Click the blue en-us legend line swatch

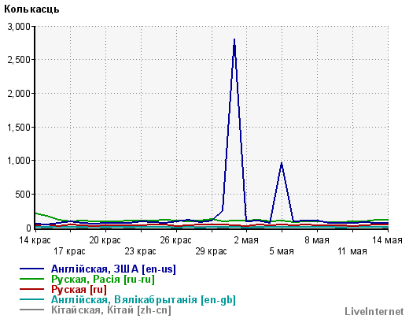click(31, 269)
